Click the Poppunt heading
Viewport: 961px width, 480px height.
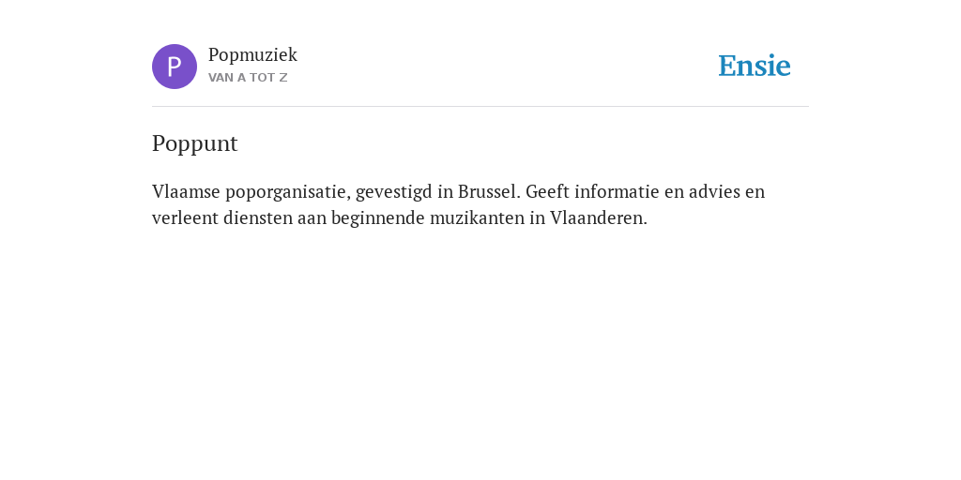[x=195, y=143]
